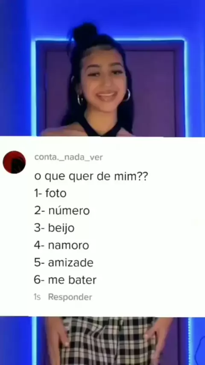Click the 1s comment timestamp
The width and height of the screenshot is (205, 365).
tap(37, 297)
